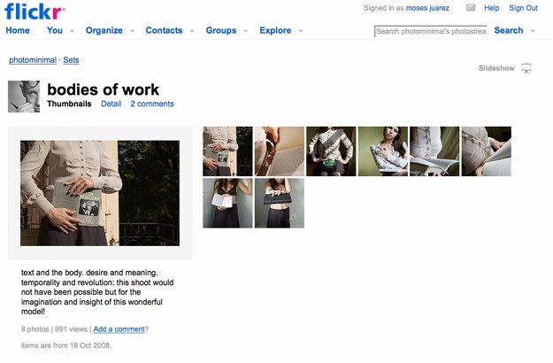
Task: Open the Search options dropdown arrow
Action: (533, 31)
